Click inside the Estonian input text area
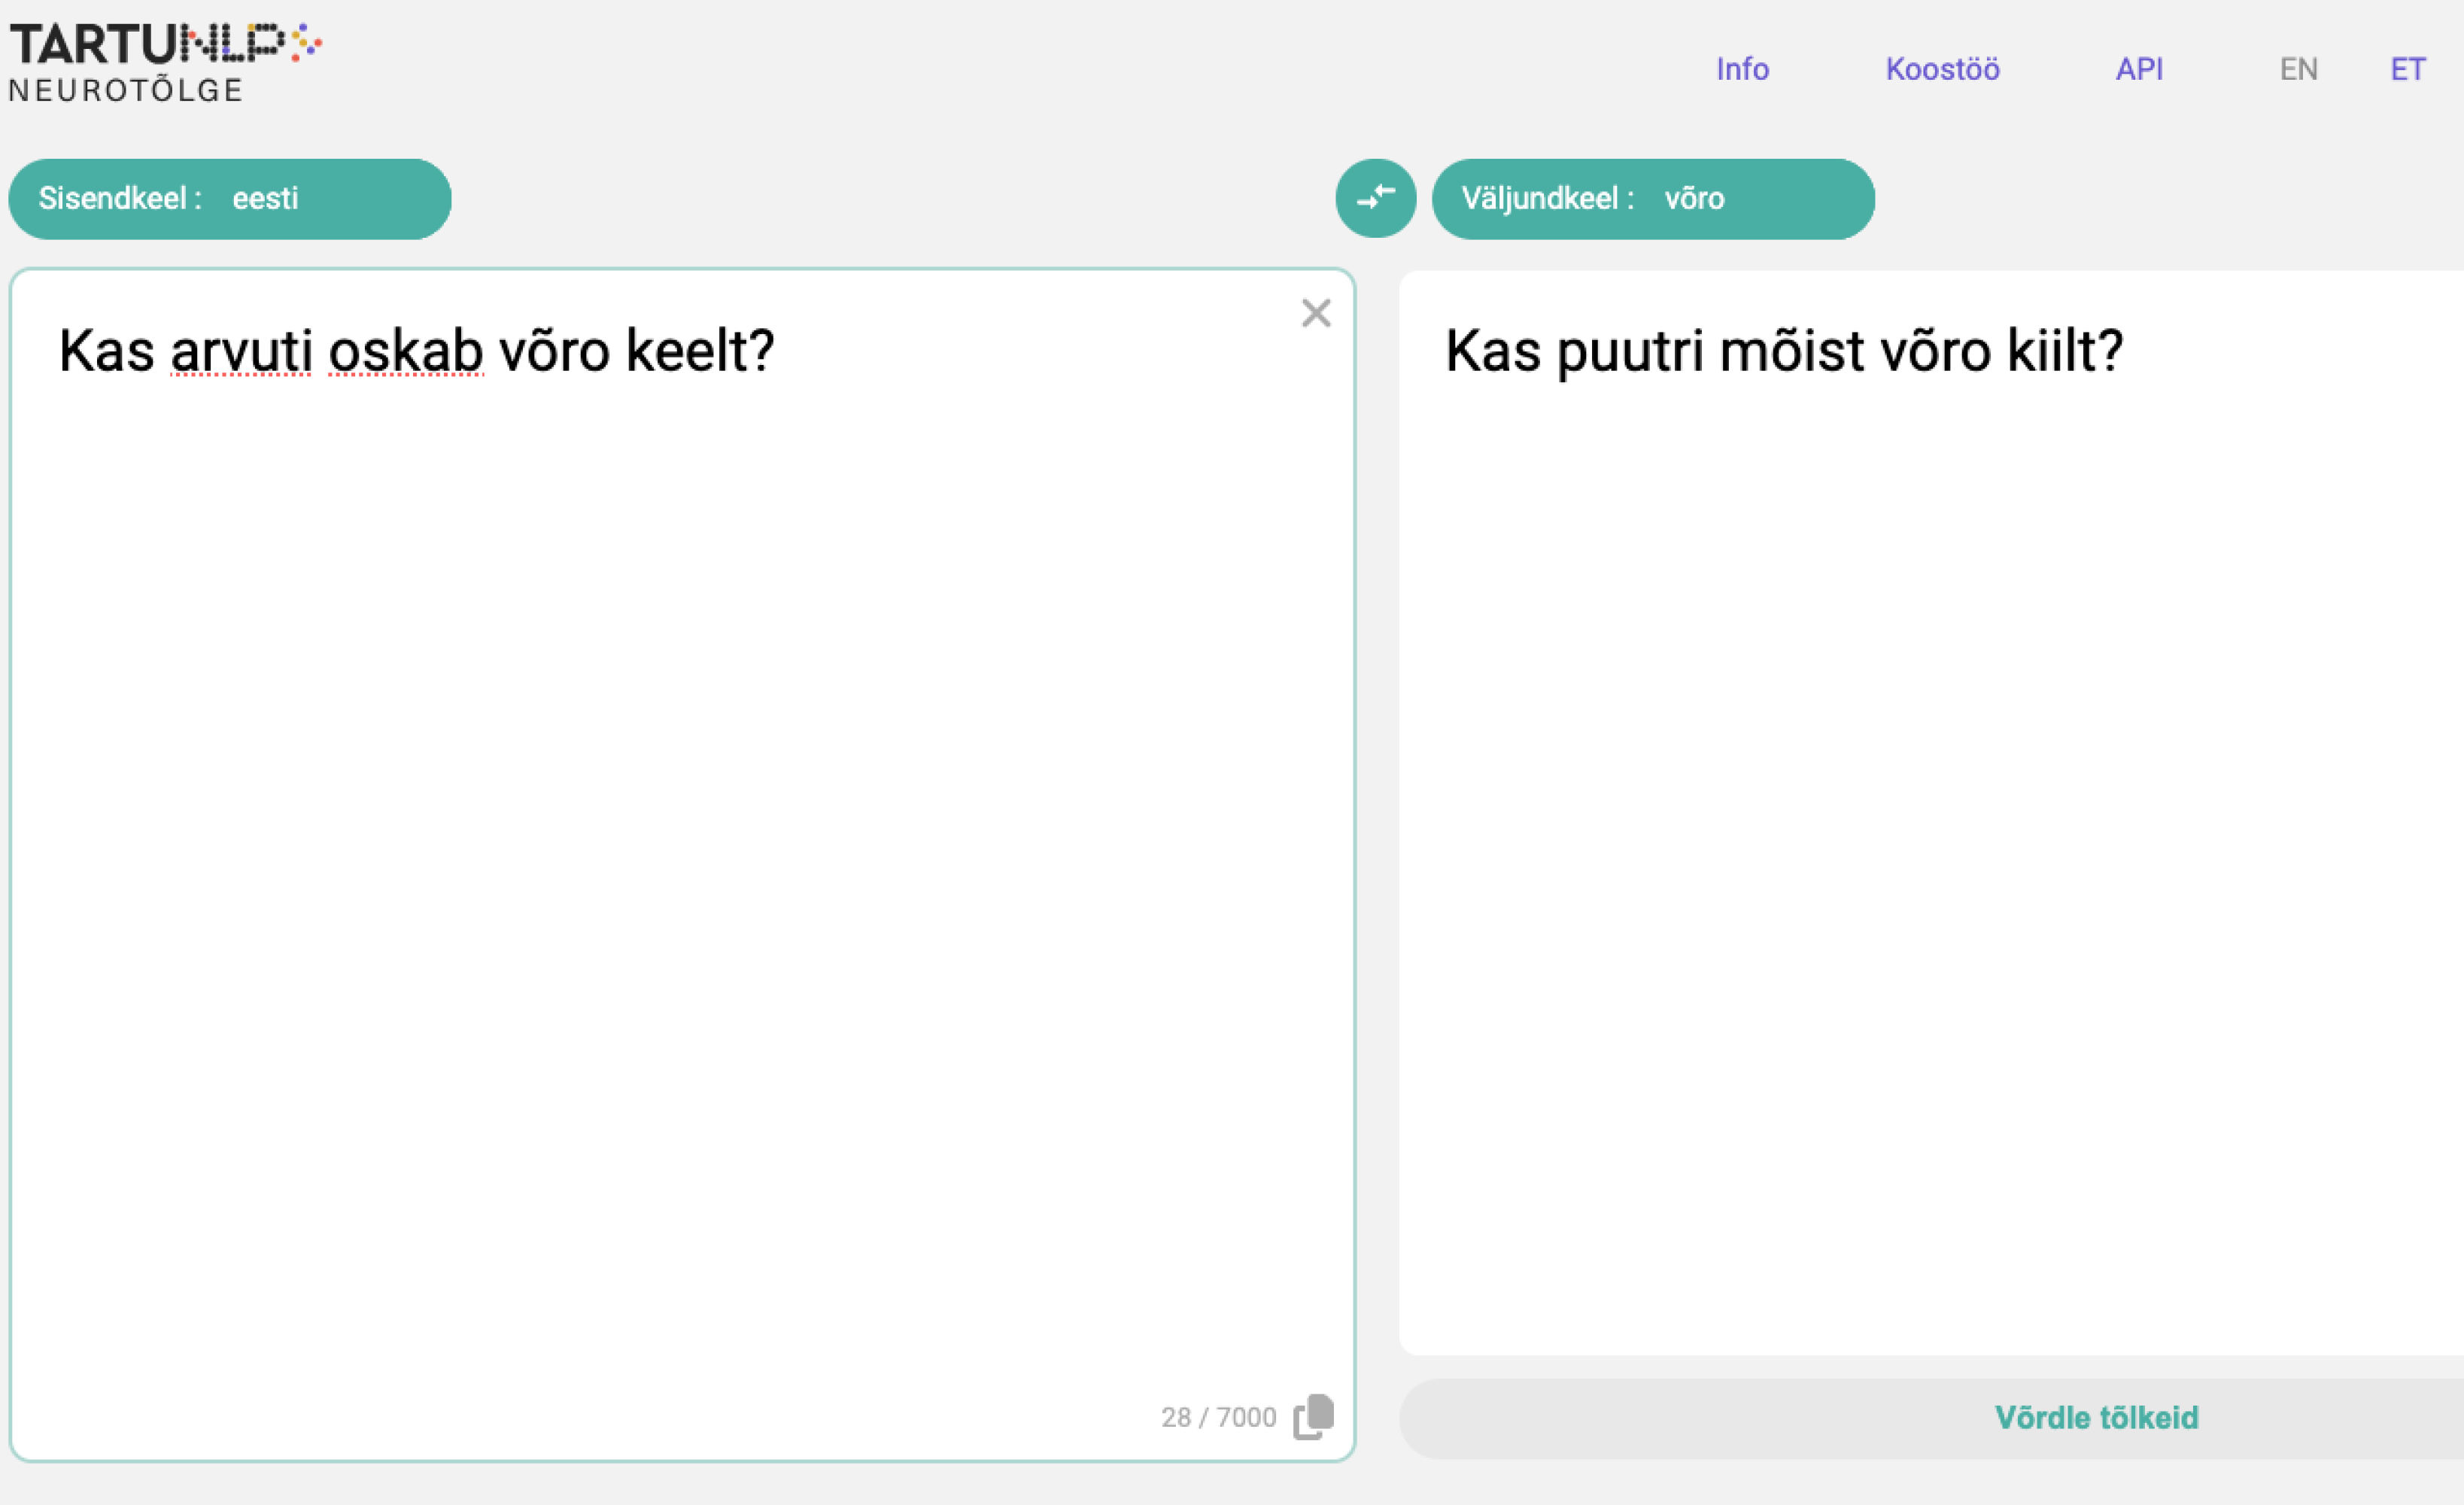 coord(680,800)
